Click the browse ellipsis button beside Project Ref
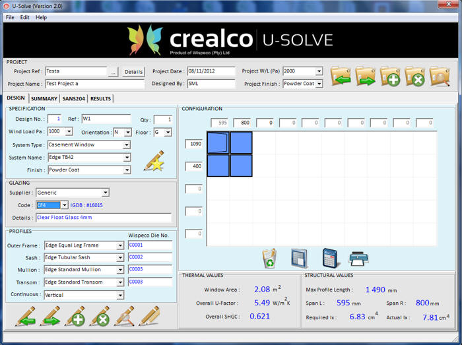Viewport: 462px width, 345px height. (113, 72)
